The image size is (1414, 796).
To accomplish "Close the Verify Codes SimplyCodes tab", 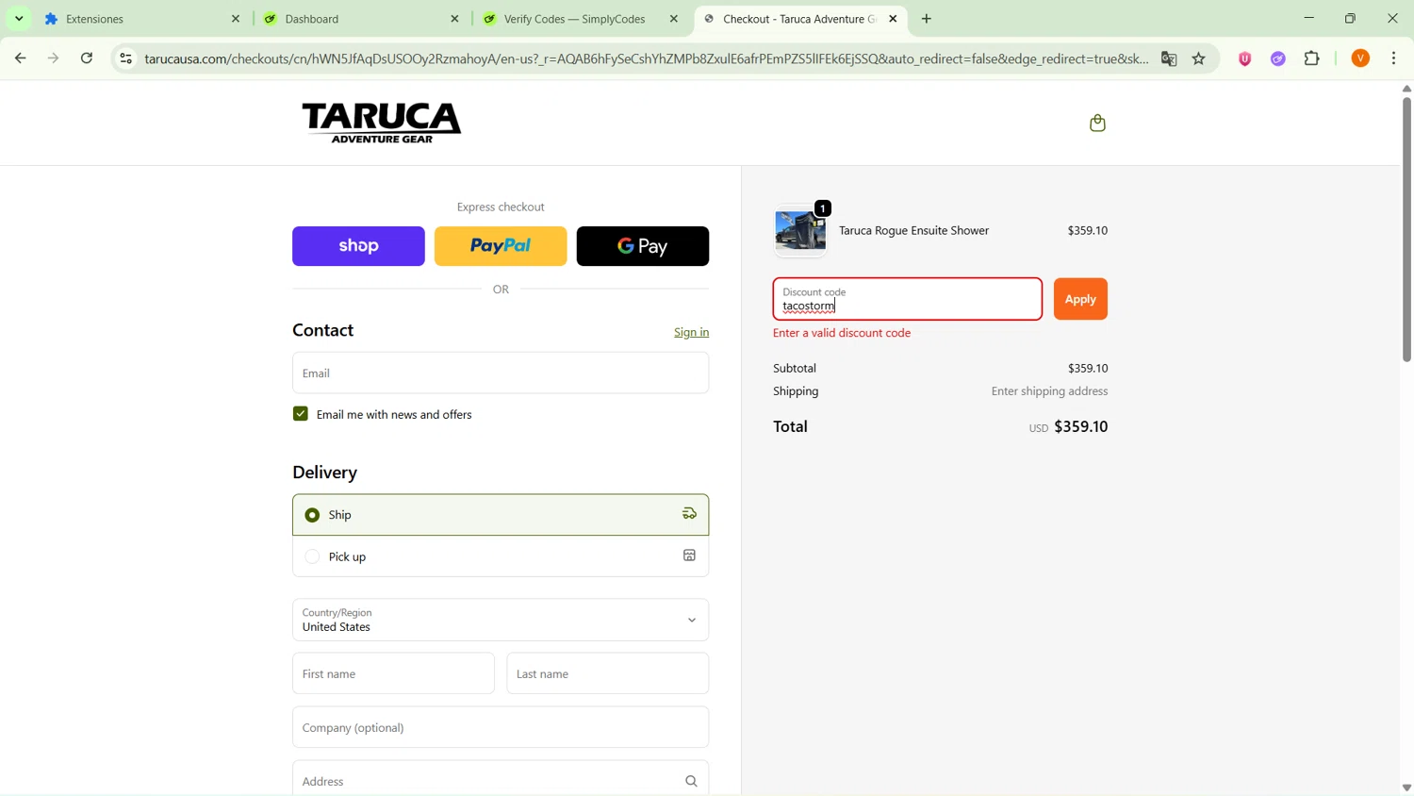I will coord(674,19).
